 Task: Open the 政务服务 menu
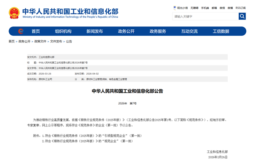158,31
